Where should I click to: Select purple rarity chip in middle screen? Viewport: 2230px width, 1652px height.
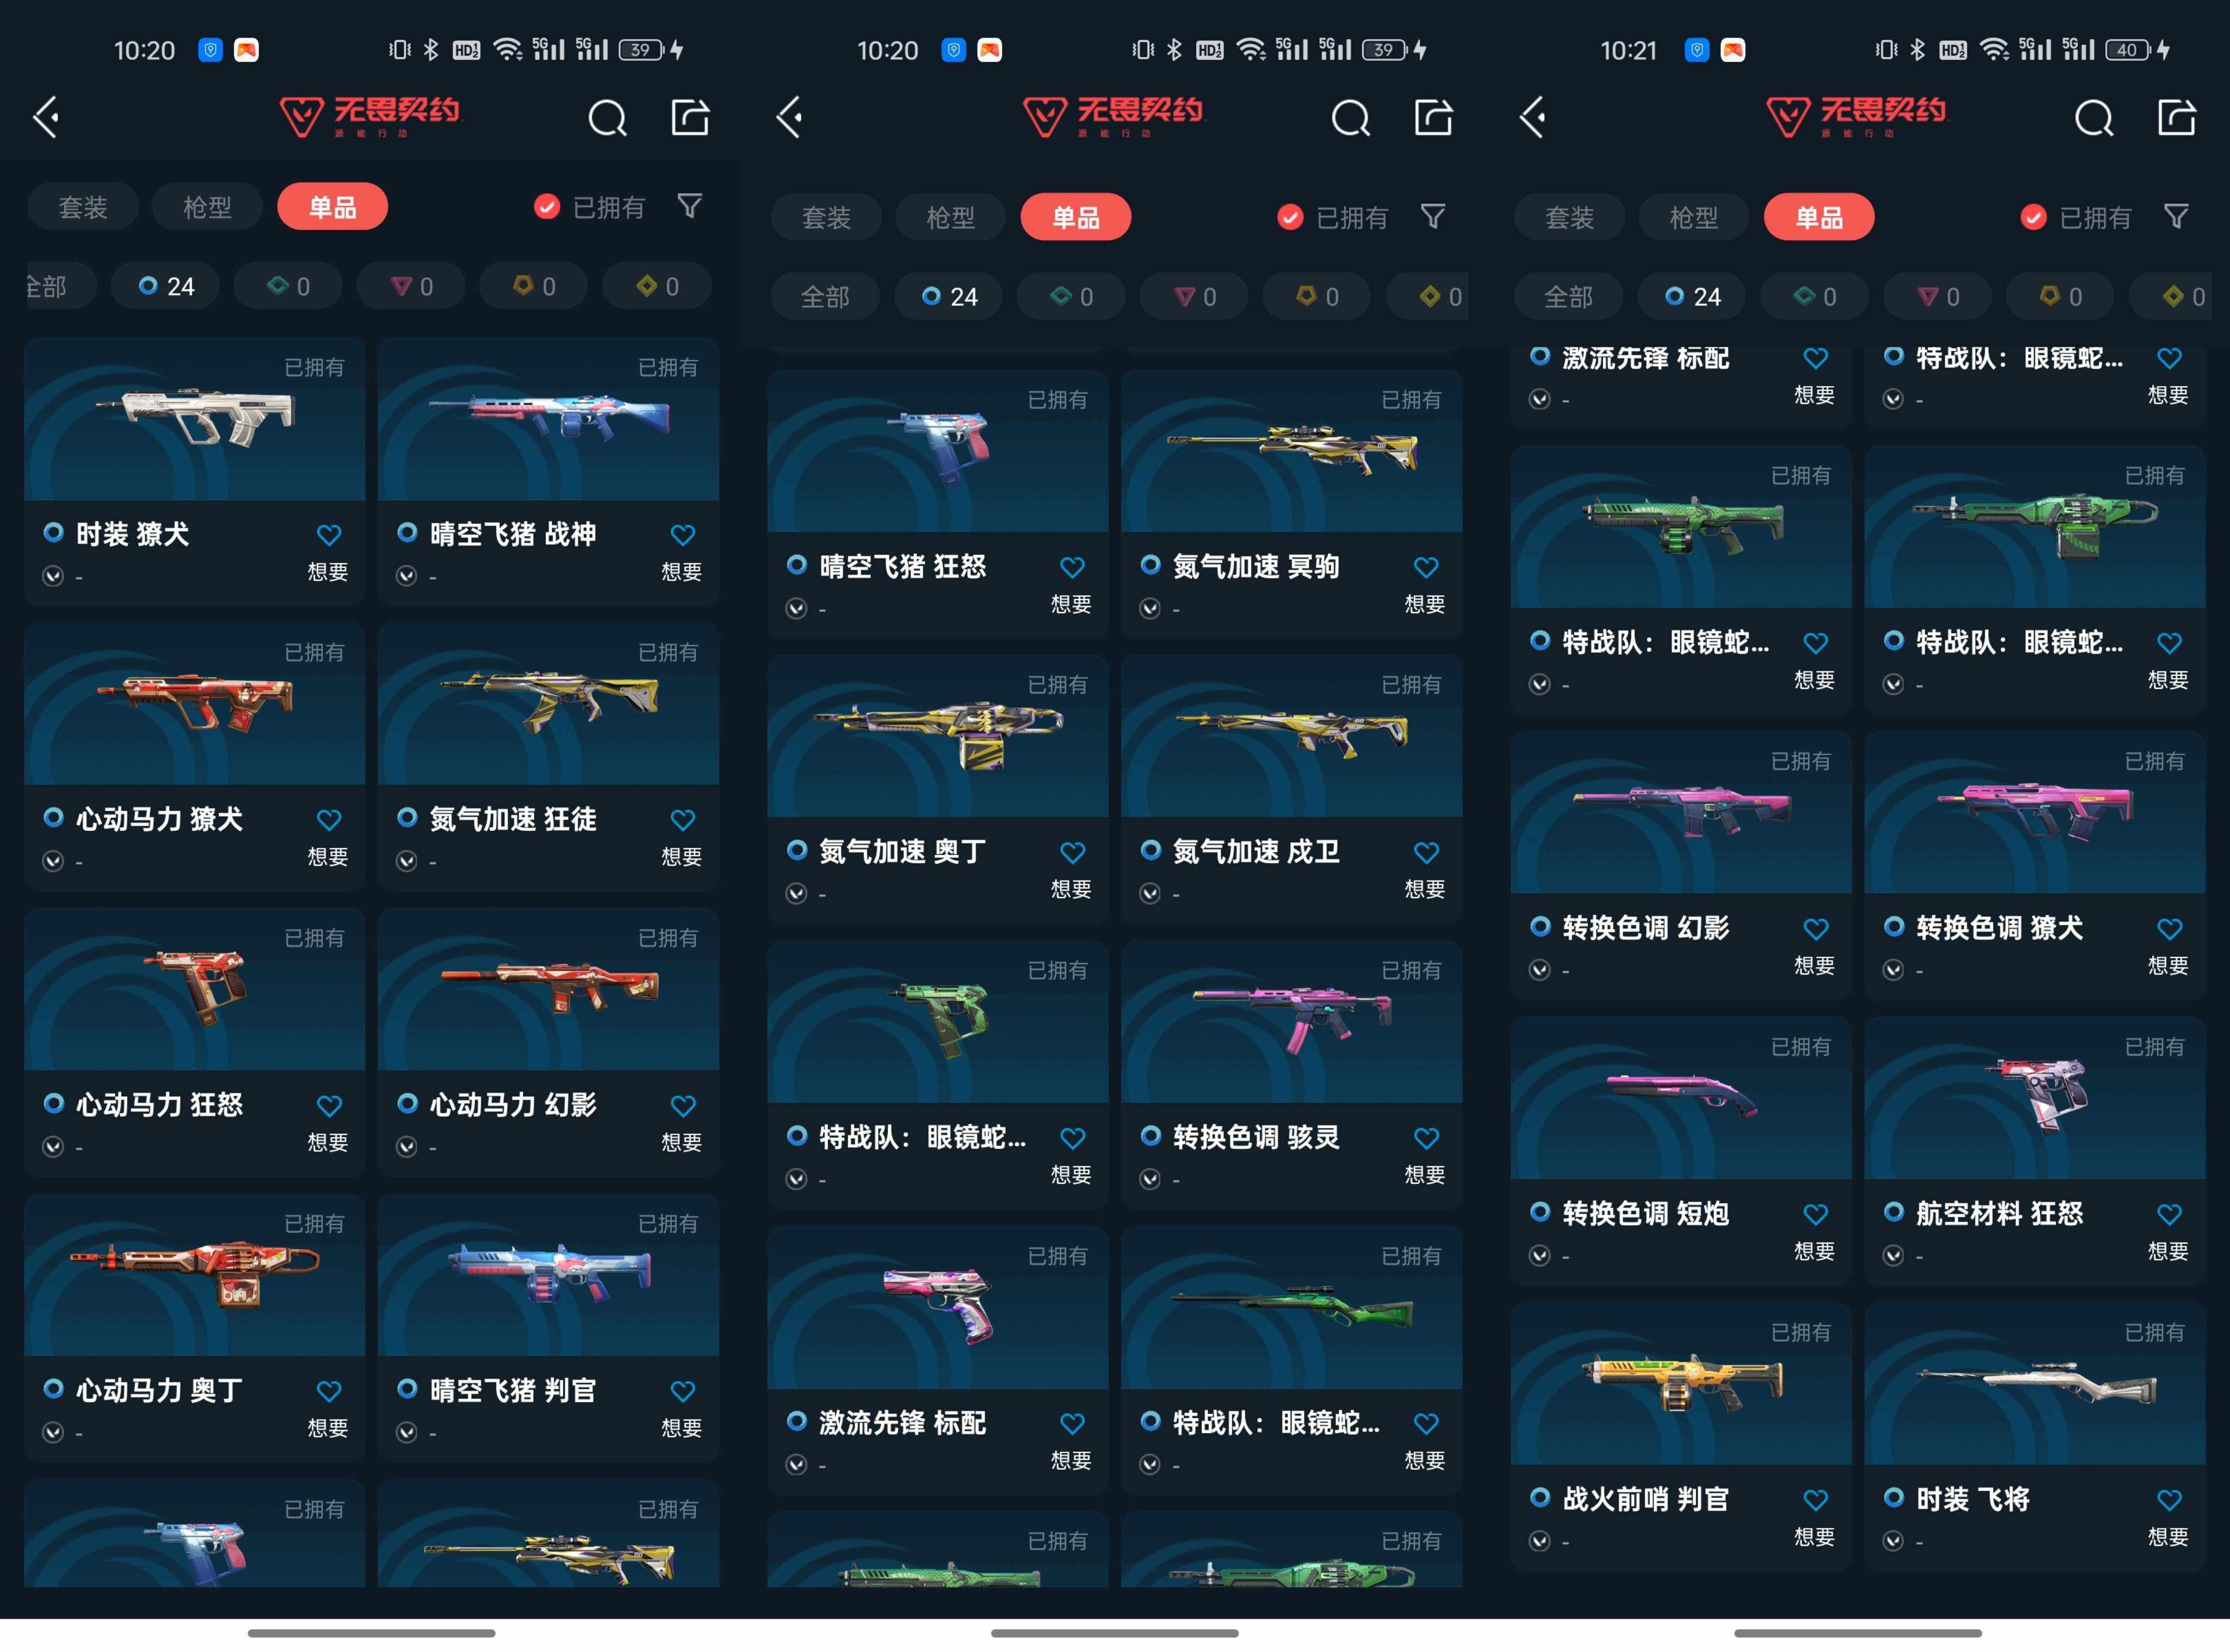coord(1195,297)
